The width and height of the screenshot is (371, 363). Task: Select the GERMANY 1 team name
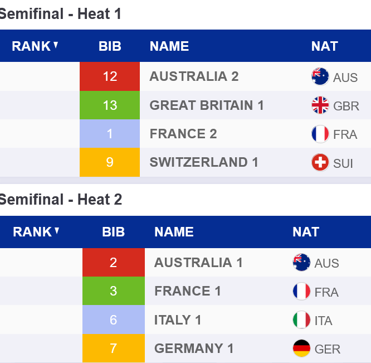[194, 349]
